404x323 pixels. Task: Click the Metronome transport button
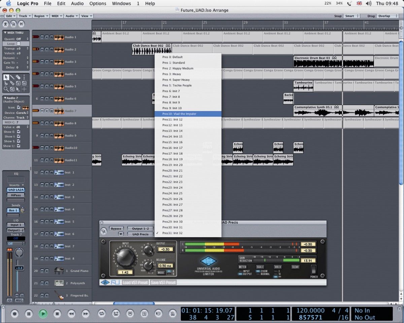coord(172,314)
